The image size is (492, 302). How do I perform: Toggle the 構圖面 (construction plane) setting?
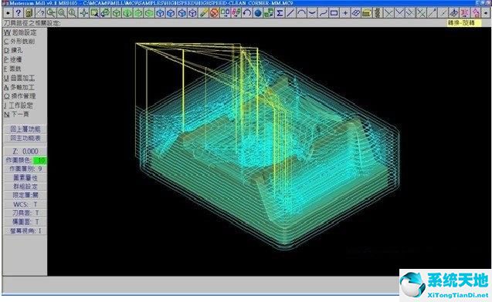pyautogui.click(x=25, y=222)
